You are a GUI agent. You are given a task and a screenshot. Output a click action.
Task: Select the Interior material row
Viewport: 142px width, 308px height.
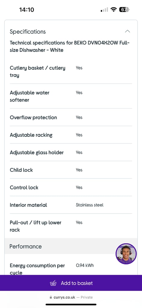coord(71,205)
